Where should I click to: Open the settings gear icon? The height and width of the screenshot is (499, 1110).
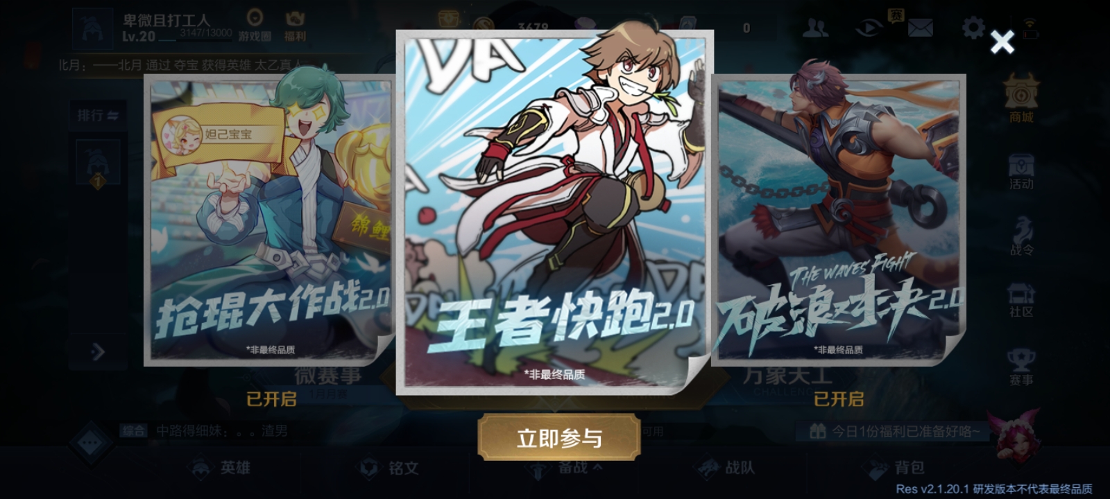tap(973, 28)
